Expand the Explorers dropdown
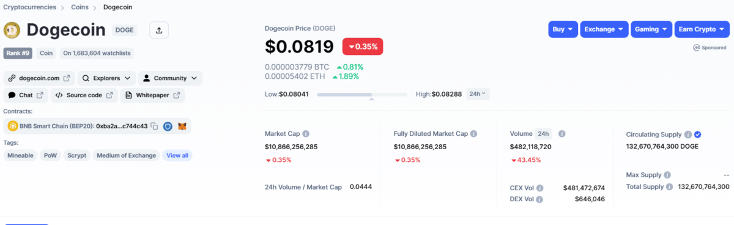 (106, 78)
